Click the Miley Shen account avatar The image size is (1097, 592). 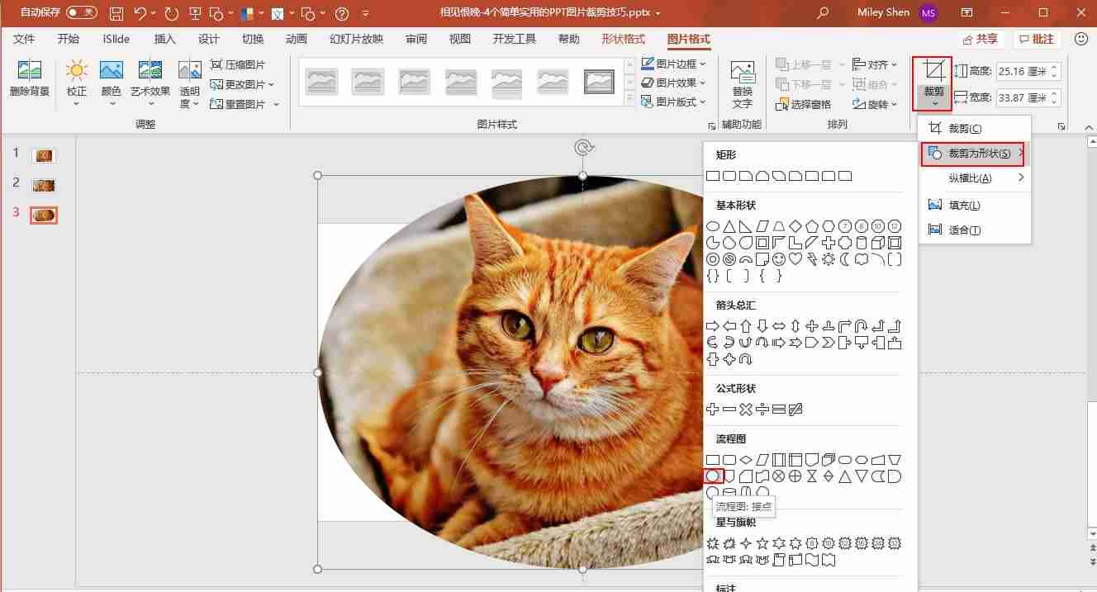pos(928,13)
